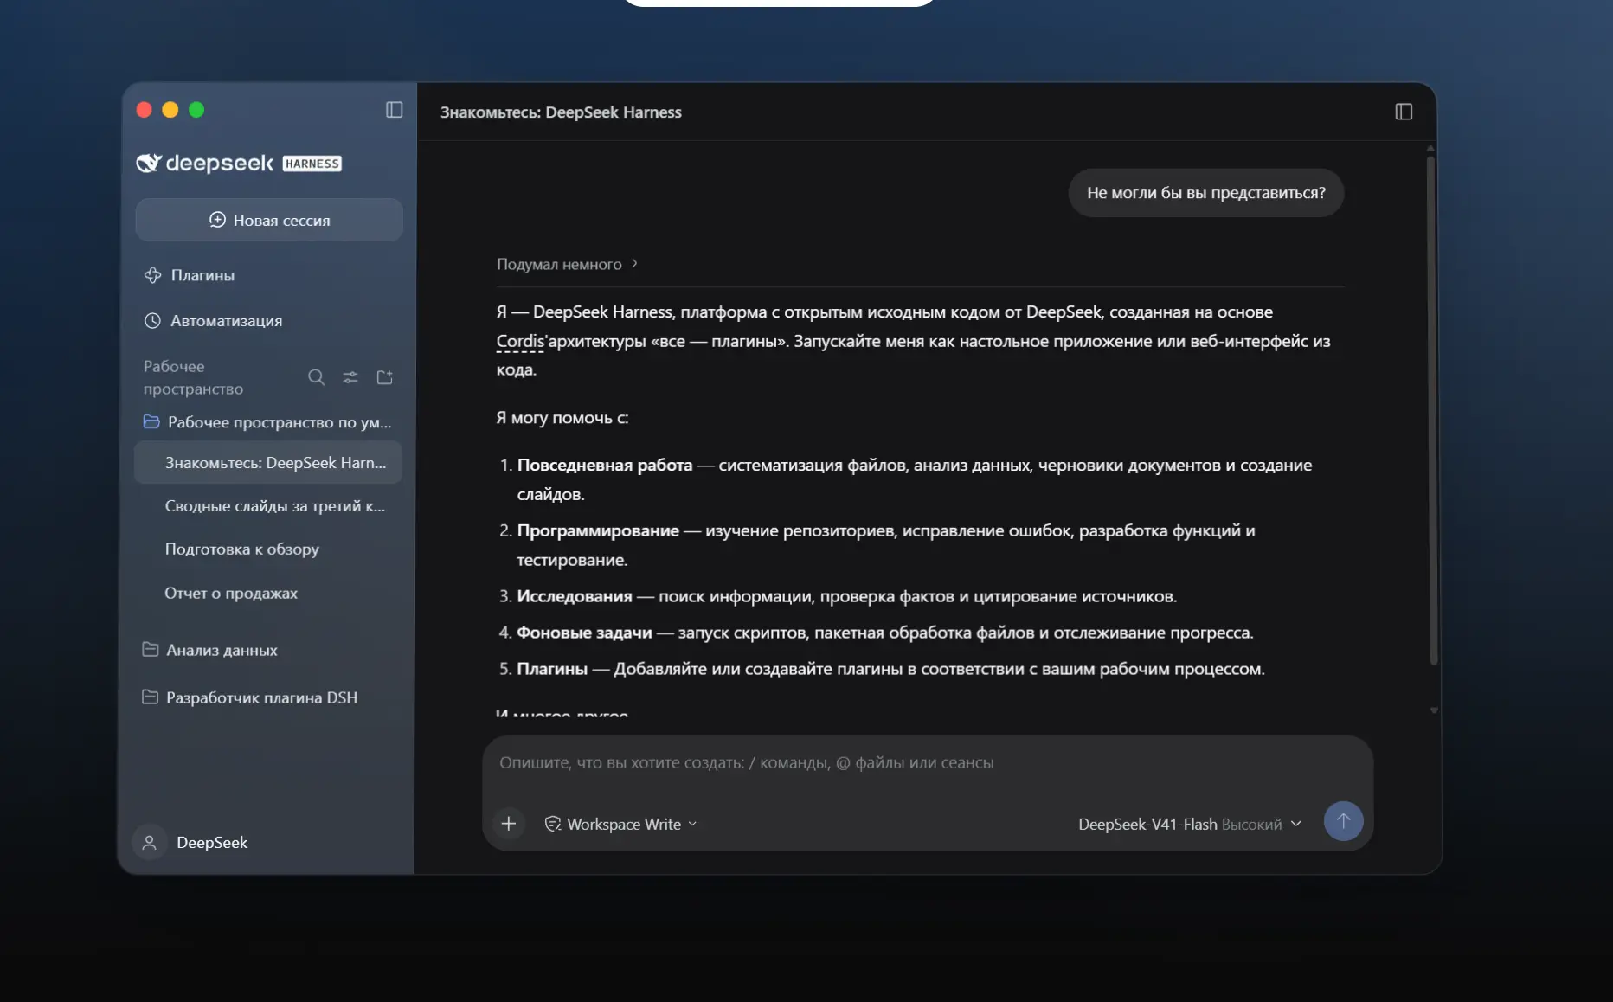Click the user message bubble Не могли бы вы представиться?
The image size is (1613, 1002).
pyautogui.click(x=1206, y=193)
